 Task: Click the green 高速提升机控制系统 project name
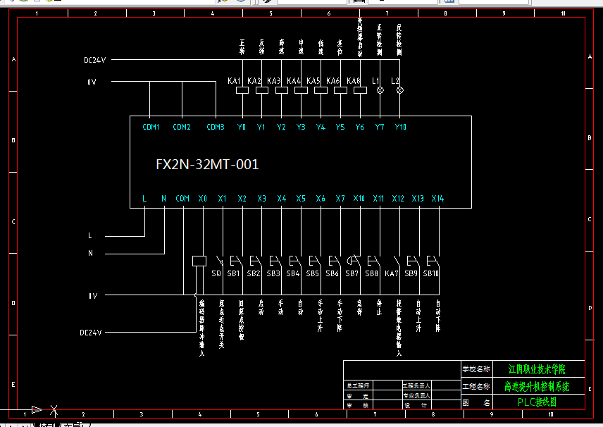point(537,386)
